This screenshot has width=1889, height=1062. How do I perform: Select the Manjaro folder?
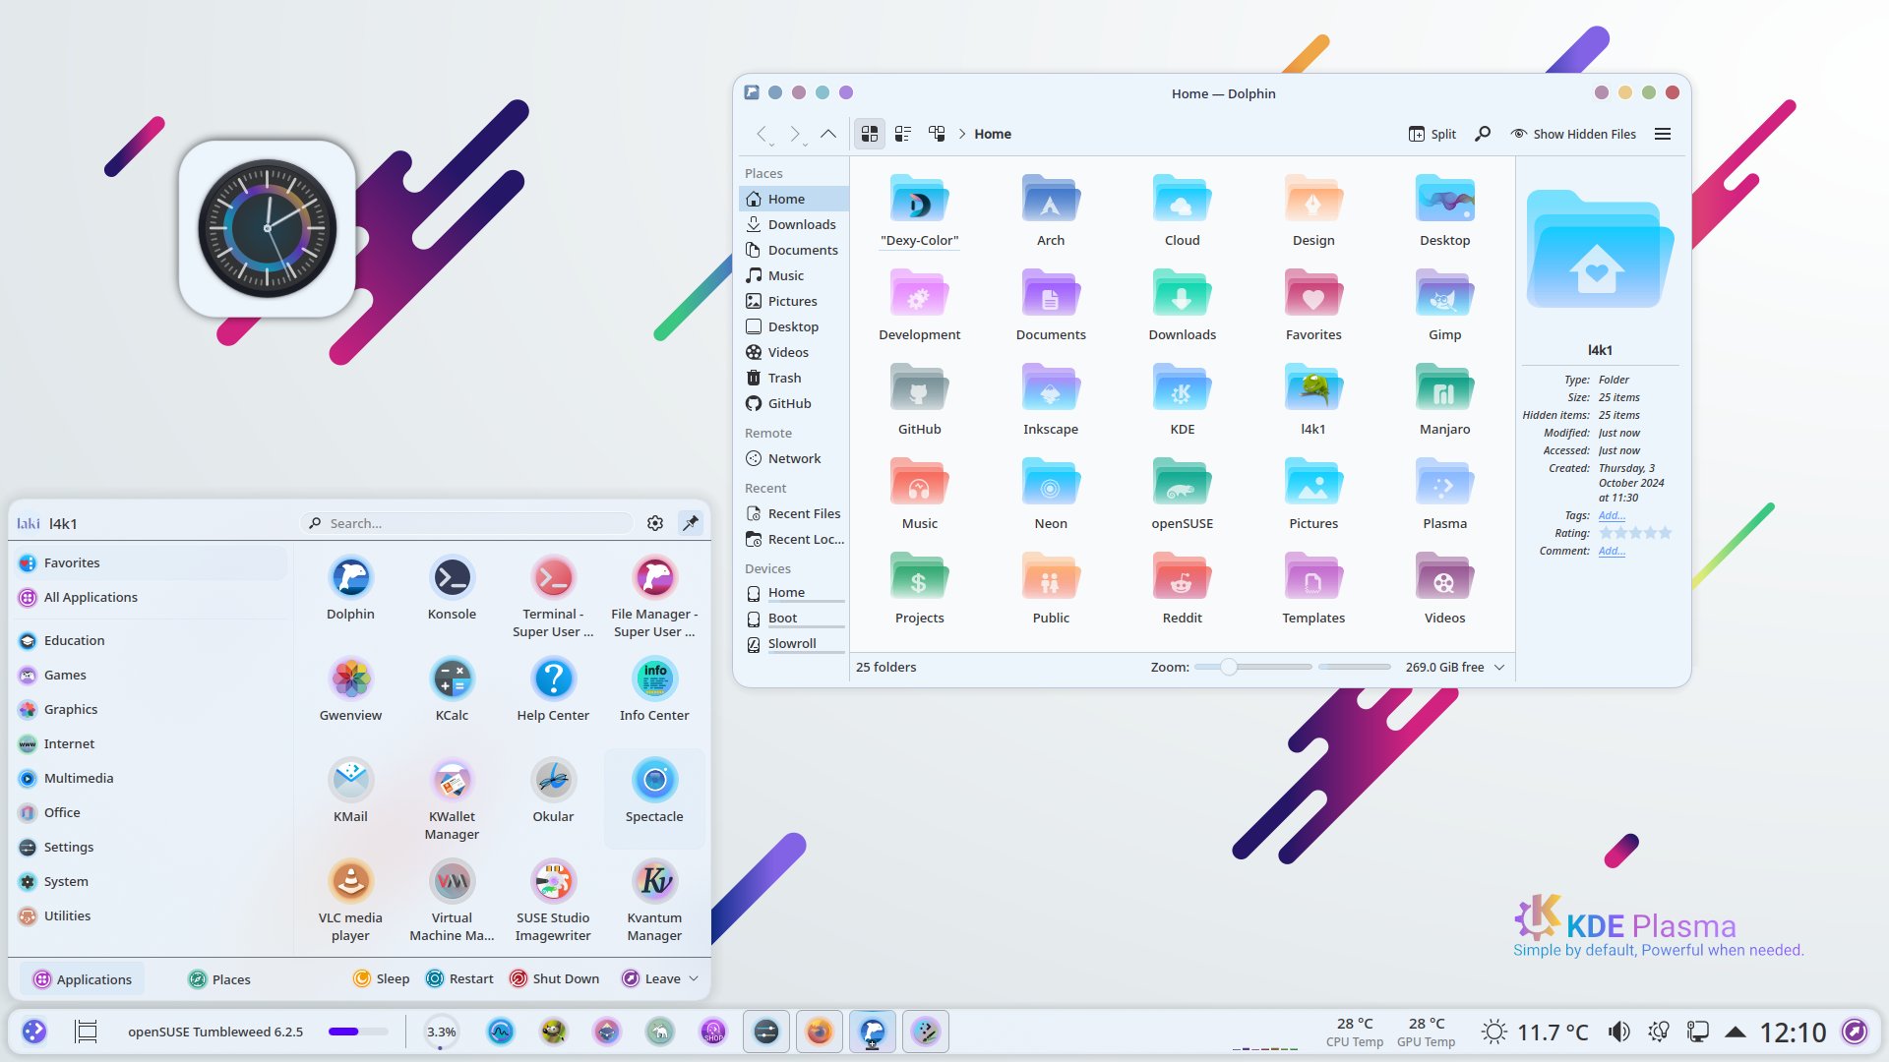pyautogui.click(x=1444, y=387)
